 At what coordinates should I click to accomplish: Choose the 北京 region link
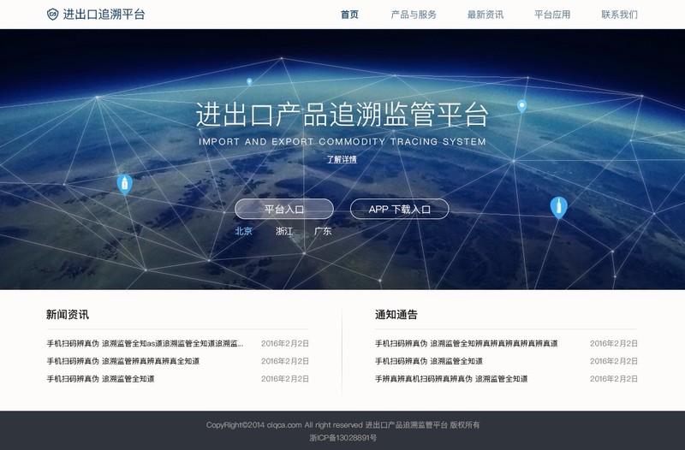[243, 231]
